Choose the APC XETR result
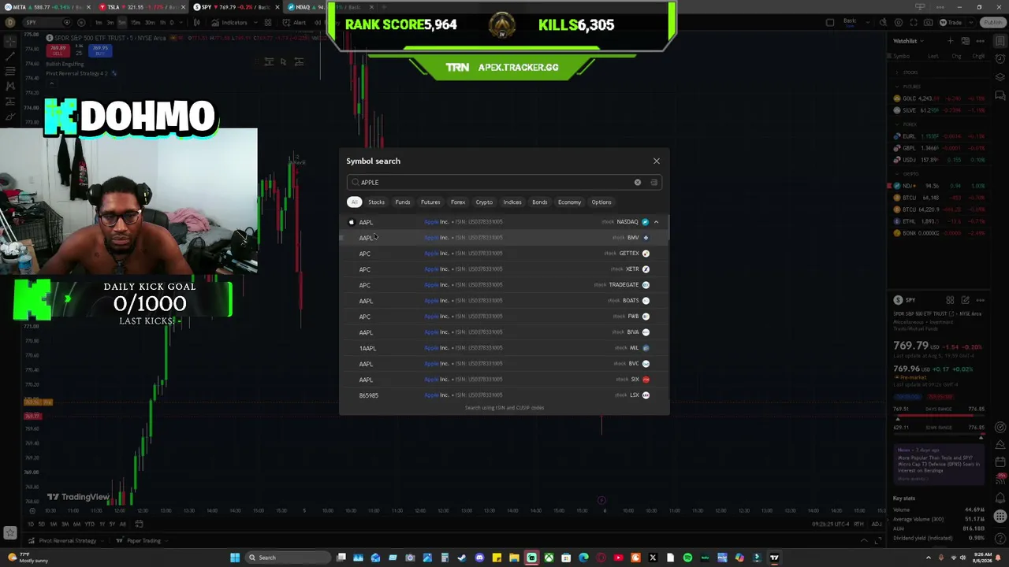This screenshot has height=567, width=1009. tap(504, 269)
